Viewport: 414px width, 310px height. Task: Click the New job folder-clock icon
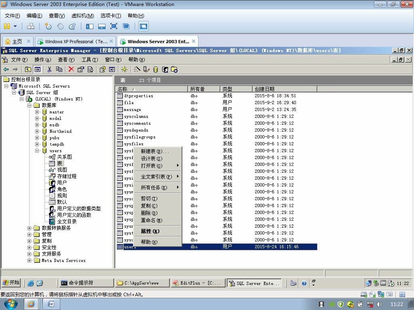click(174, 69)
